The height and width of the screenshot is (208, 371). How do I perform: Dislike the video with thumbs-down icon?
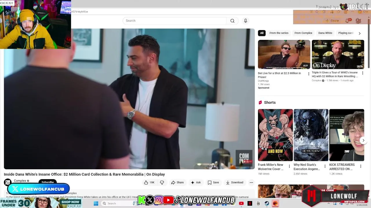tap(162, 183)
